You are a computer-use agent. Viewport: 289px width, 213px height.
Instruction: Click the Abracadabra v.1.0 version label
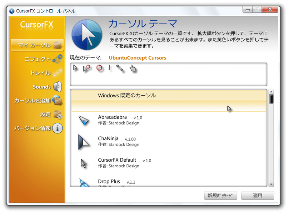pos(138,118)
